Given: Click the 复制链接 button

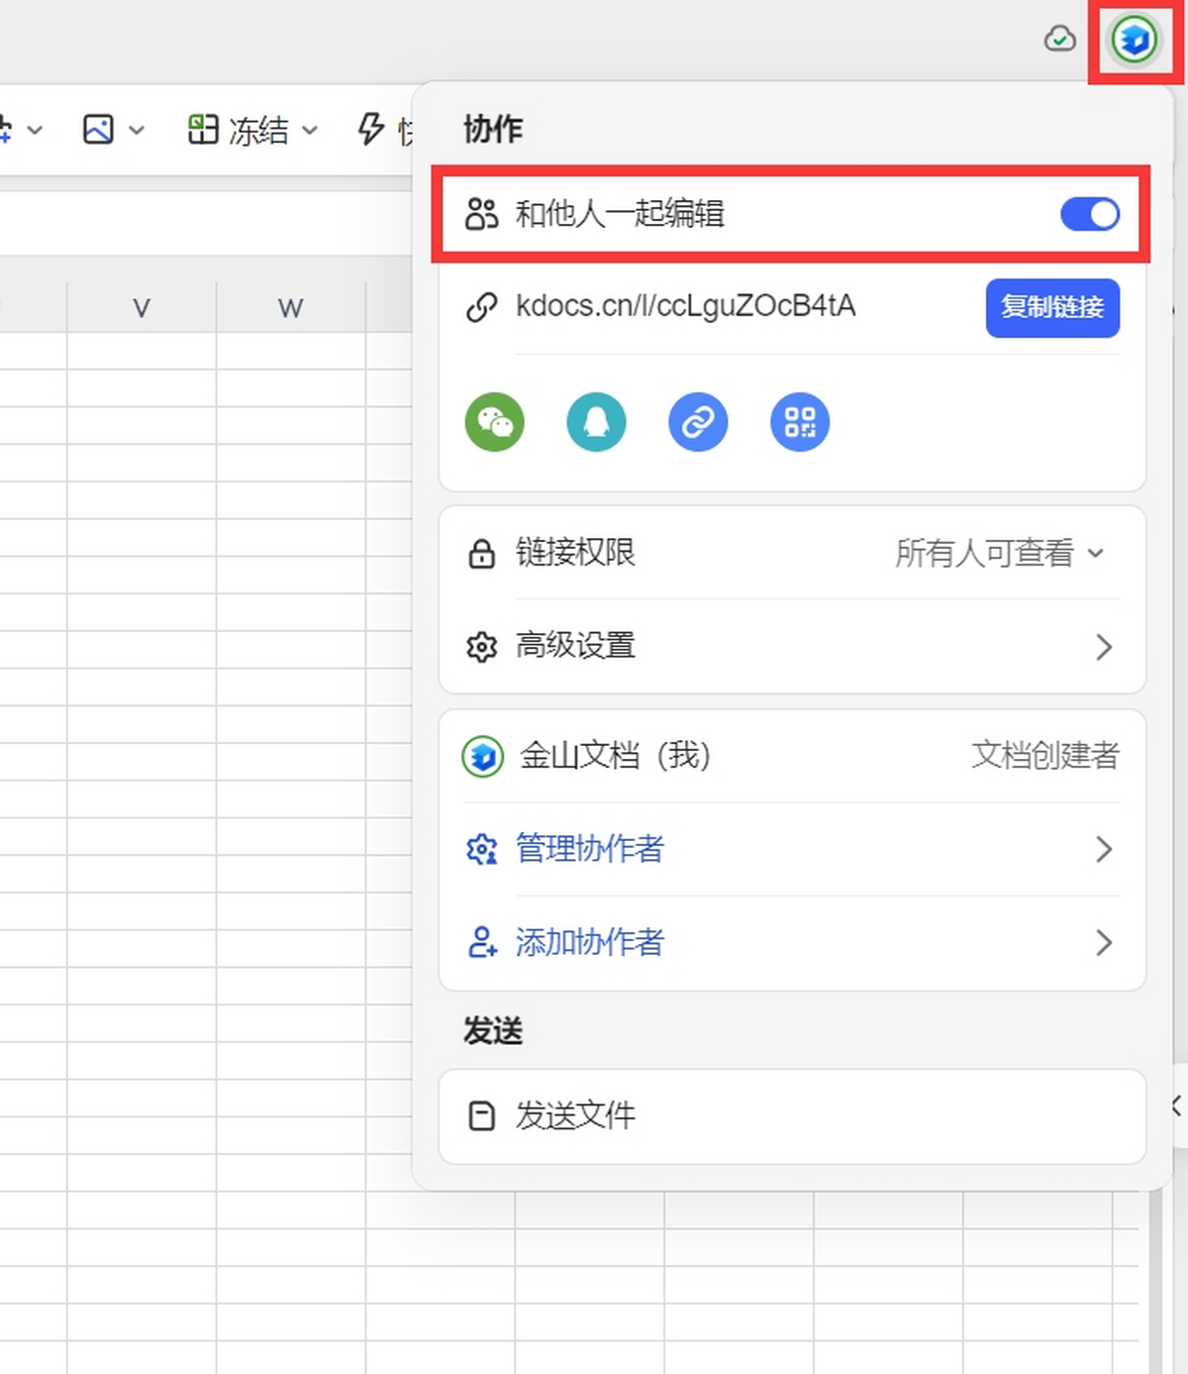Looking at the screenshot, I should point(1052,308).
